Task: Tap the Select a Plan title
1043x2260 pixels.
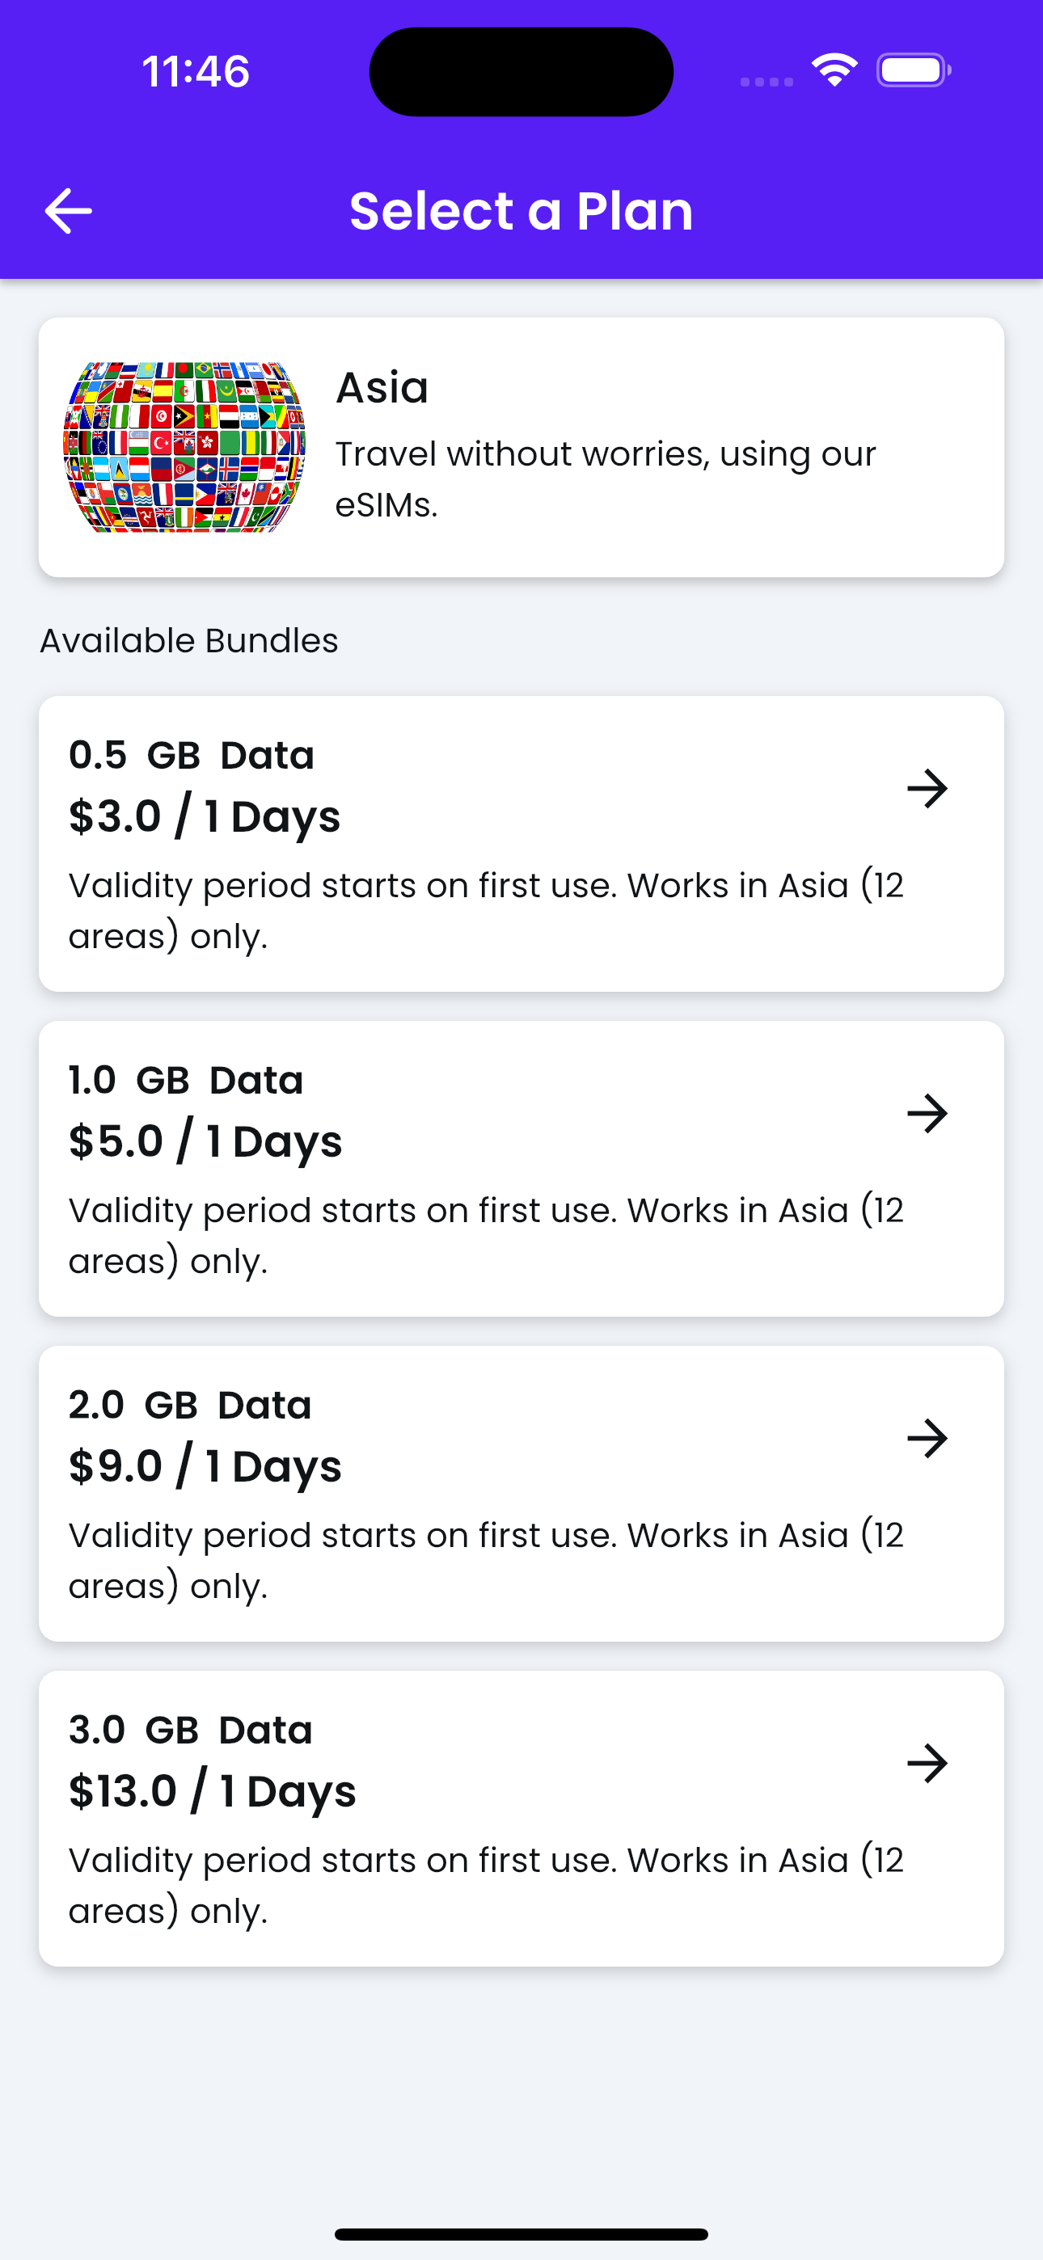Action: pos(521,212)
